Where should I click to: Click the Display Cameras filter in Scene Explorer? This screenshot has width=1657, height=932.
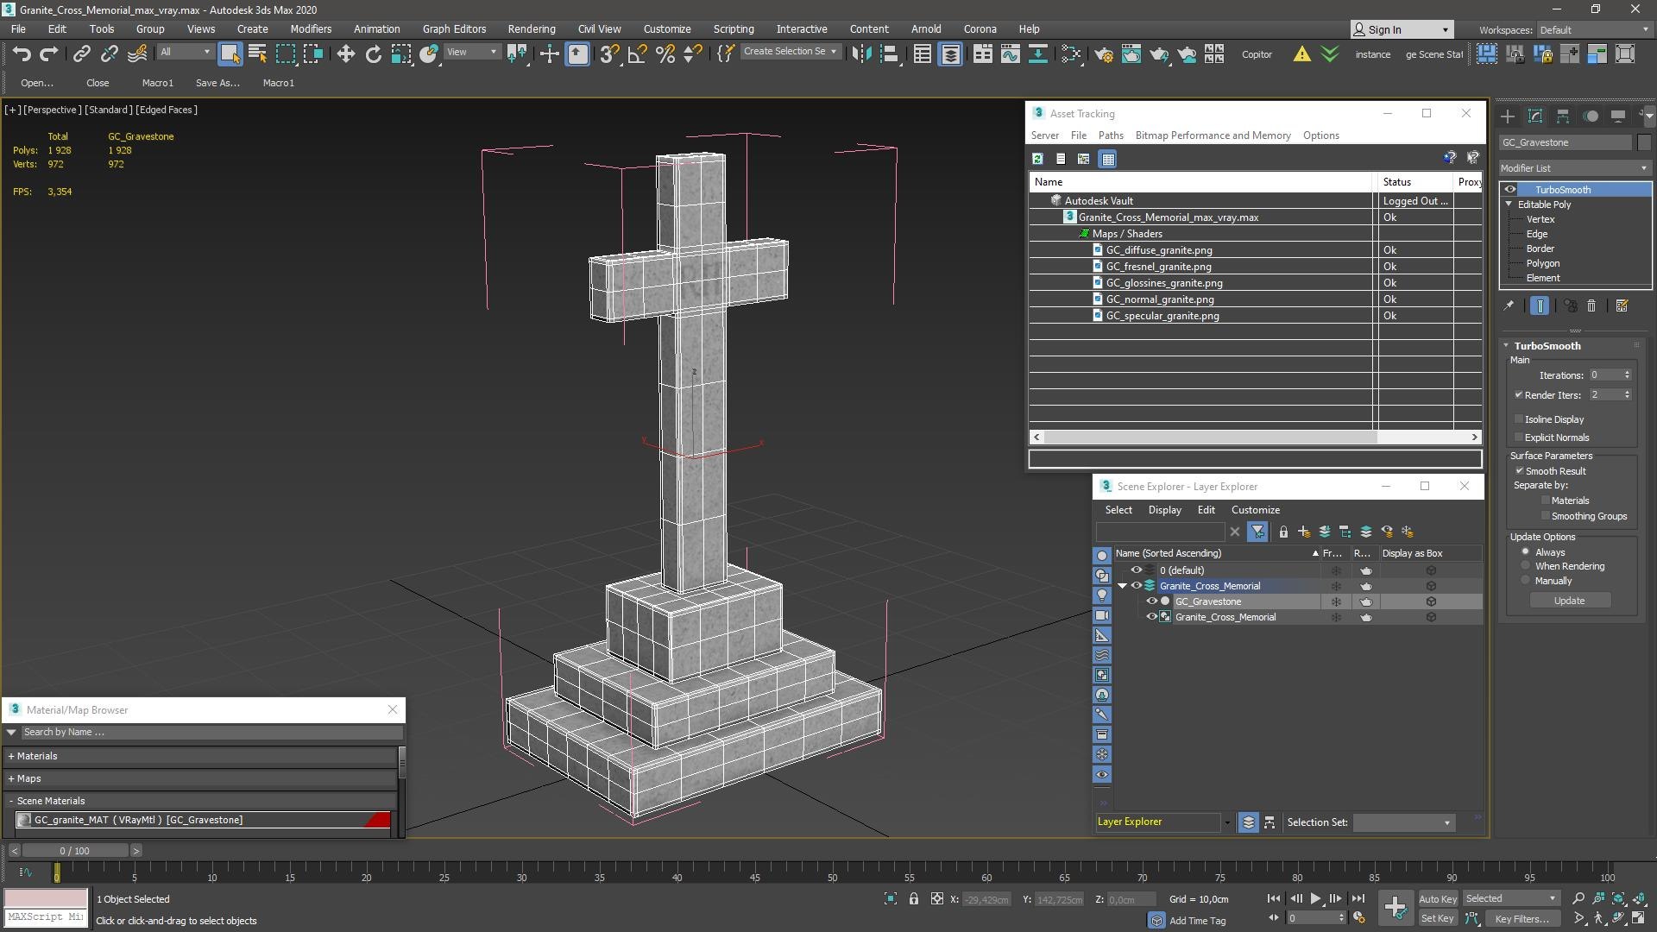1102,615
